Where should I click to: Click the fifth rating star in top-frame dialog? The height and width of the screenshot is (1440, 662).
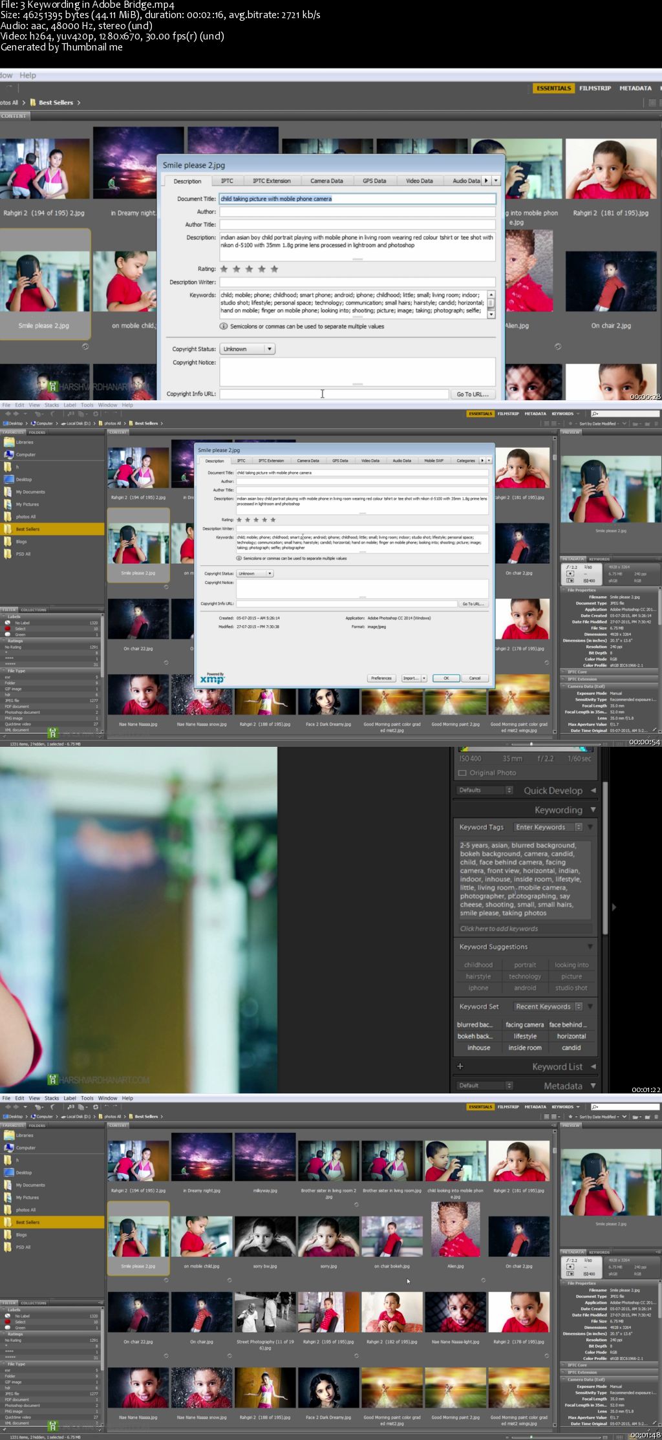(x=274, y=269)
